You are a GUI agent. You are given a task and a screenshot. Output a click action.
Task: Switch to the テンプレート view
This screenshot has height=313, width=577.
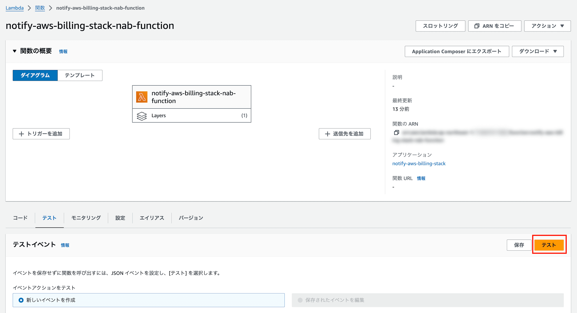point(80,75)
